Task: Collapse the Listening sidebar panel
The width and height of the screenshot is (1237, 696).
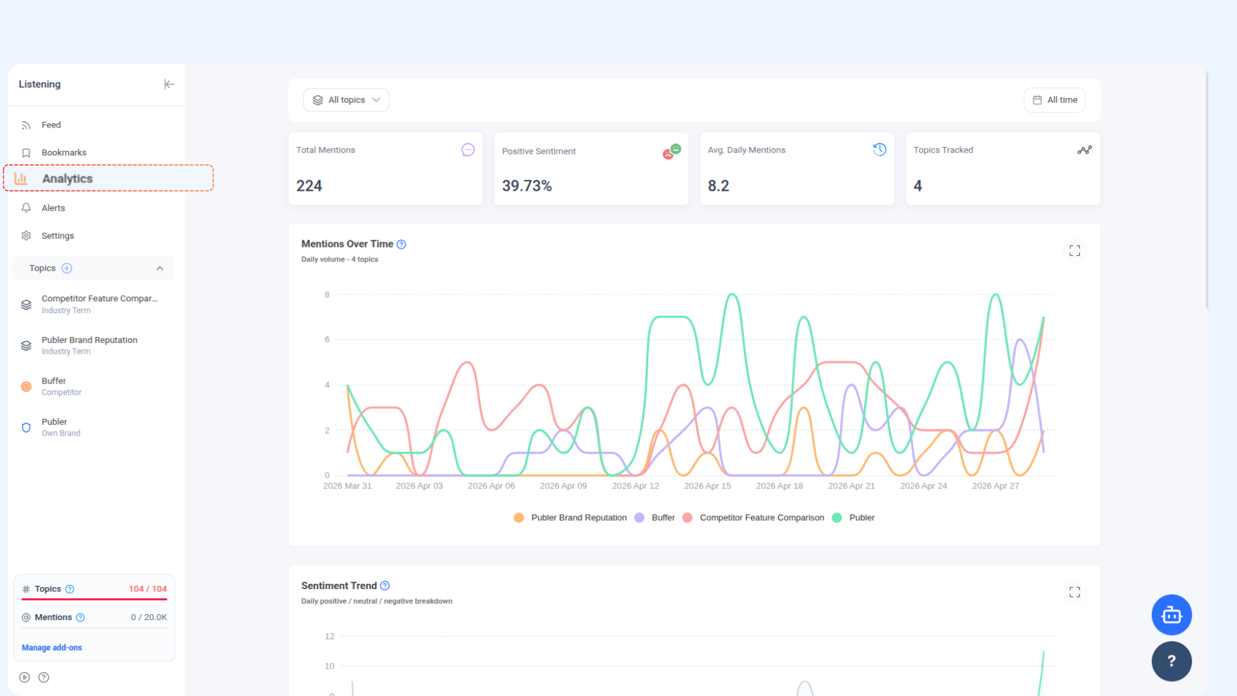Action: [x=169, y=84]
